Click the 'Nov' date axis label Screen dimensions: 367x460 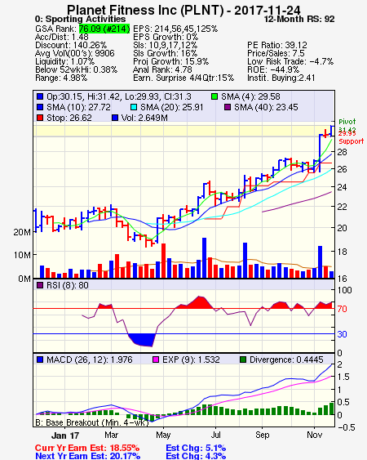coord(314,435)
